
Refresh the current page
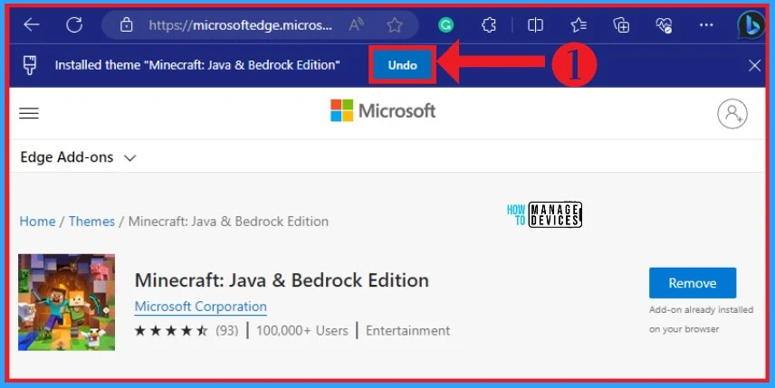point(74,24)
